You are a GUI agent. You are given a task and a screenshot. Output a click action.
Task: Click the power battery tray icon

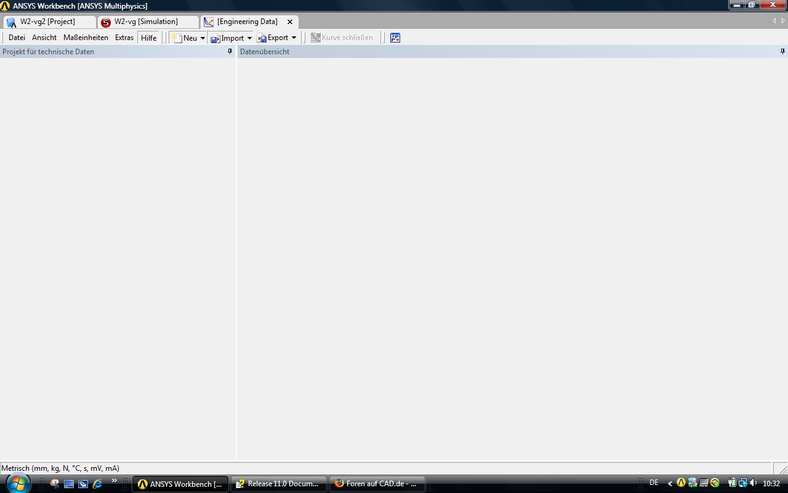[732, 483]
